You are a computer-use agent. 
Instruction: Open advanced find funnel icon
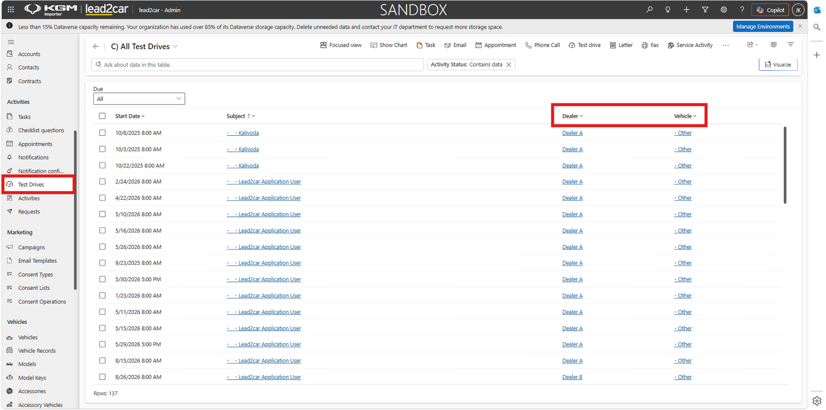click(705, 10)
